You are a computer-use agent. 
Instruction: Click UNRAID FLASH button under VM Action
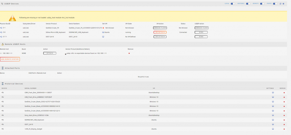tap(160, 28)
